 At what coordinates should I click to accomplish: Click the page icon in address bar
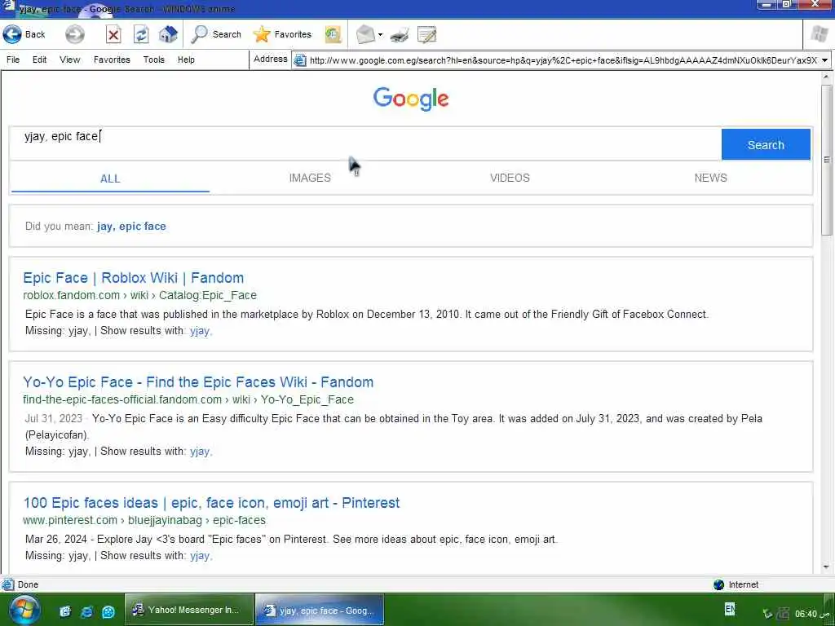300,60
